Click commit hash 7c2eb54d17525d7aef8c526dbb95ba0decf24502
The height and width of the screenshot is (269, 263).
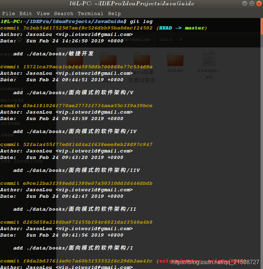[88, 28]
